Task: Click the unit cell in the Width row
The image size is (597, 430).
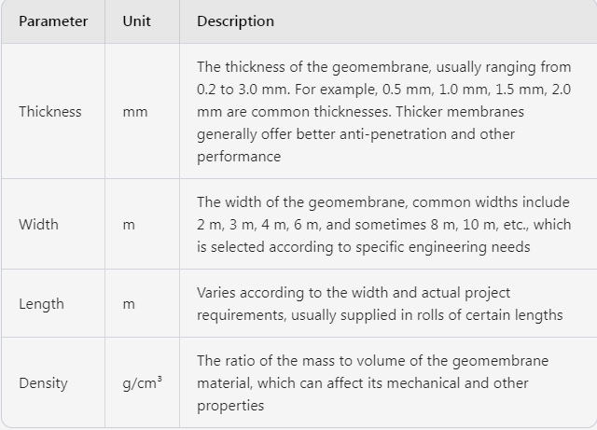Action: point(129,224)
